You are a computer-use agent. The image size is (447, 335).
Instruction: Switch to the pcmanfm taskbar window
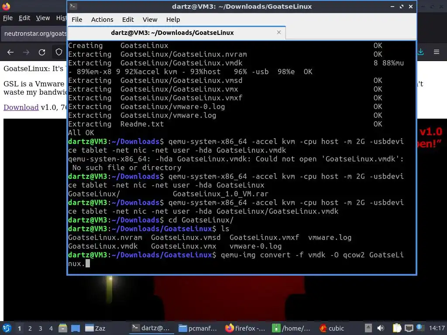198,328
